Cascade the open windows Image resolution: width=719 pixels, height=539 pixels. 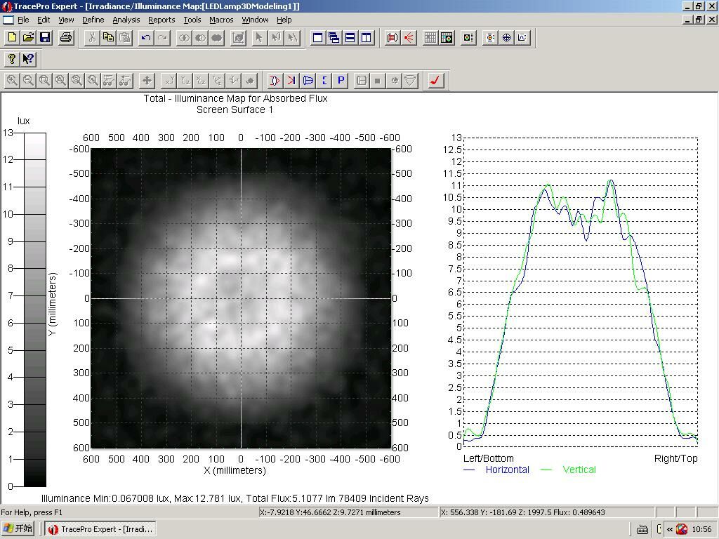(x=334, y=38)
